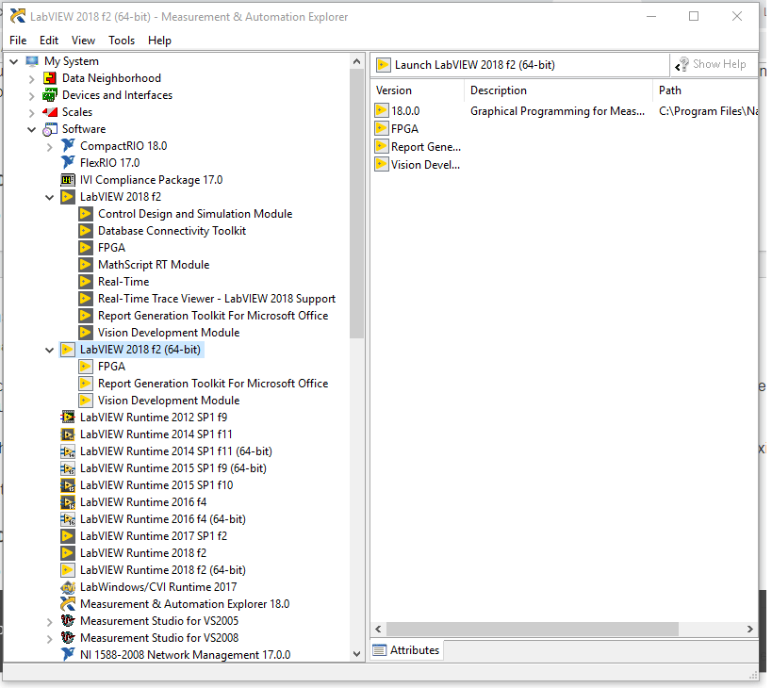772x688 pixels.
Task: Select LabVIEW Runtime 2018 f2 (64-bit)
Action: point(163,570)
